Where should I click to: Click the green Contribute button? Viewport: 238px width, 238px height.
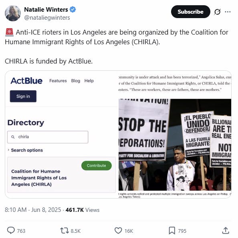coord(97,166)
